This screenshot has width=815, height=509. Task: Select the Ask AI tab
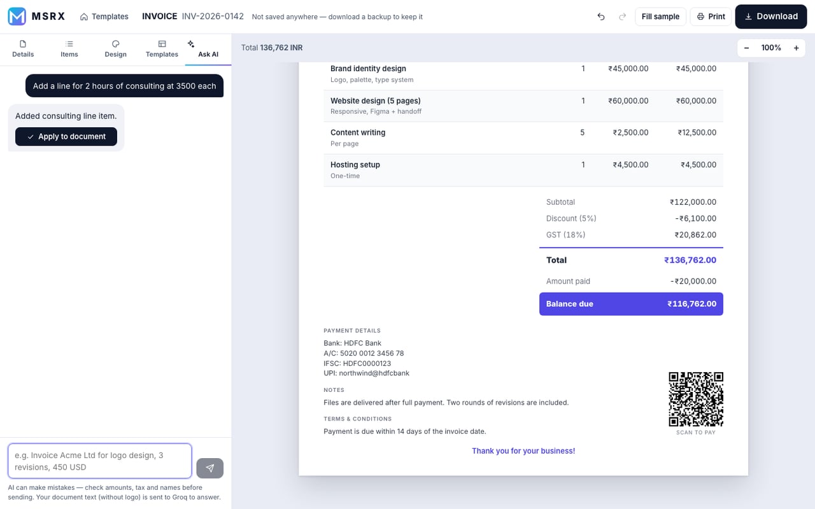[208, 49]
